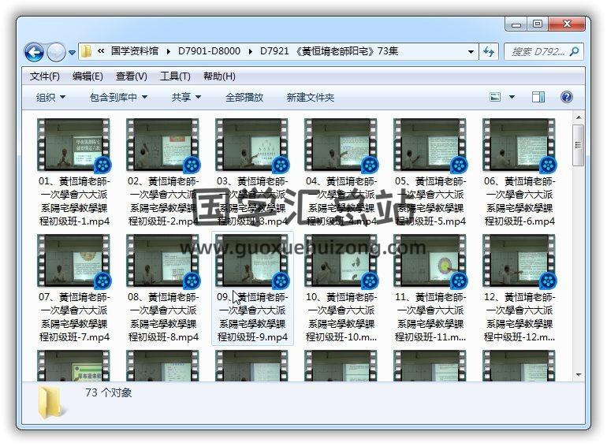Select video thumbnail 初级班-7.mp4

coord(73,260)
